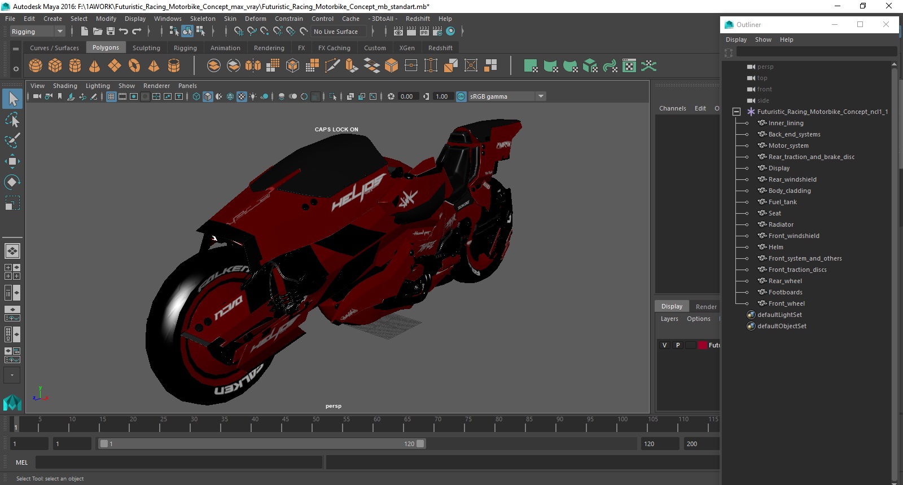Screen dimensions: 903x485
Task: Select the Move tool in toolbox
Action: click(x=12, y=161)
